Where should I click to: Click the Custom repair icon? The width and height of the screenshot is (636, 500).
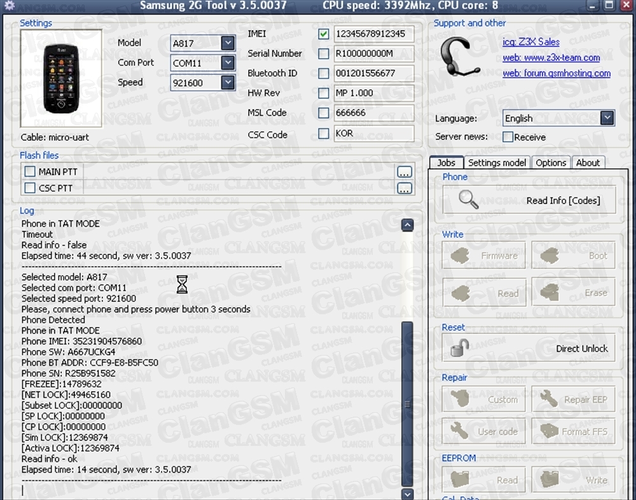coord(460,399)
